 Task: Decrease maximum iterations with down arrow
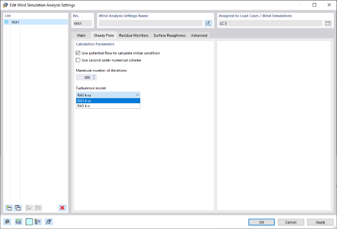(94, 79)
